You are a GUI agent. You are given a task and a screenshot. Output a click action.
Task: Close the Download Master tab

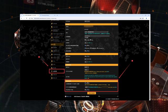pos(55,15)
